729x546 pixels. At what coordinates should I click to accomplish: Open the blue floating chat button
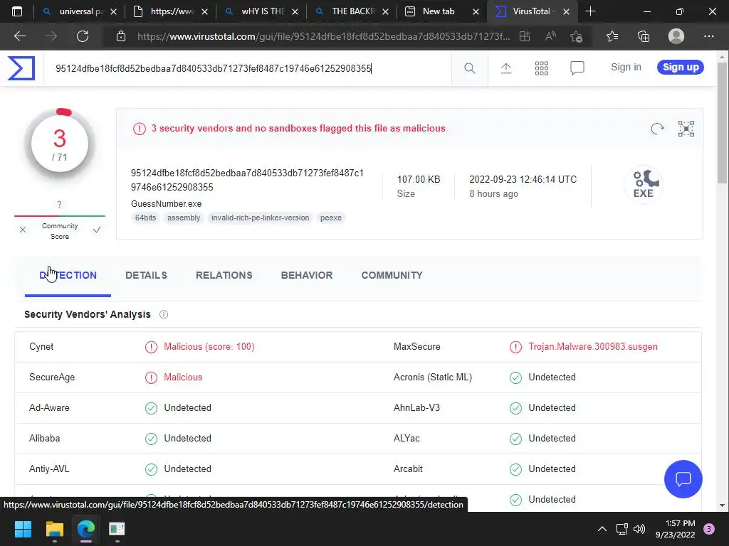tap(683, 478)
